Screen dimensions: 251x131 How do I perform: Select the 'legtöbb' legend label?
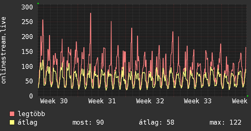click(x=31, y=114)
